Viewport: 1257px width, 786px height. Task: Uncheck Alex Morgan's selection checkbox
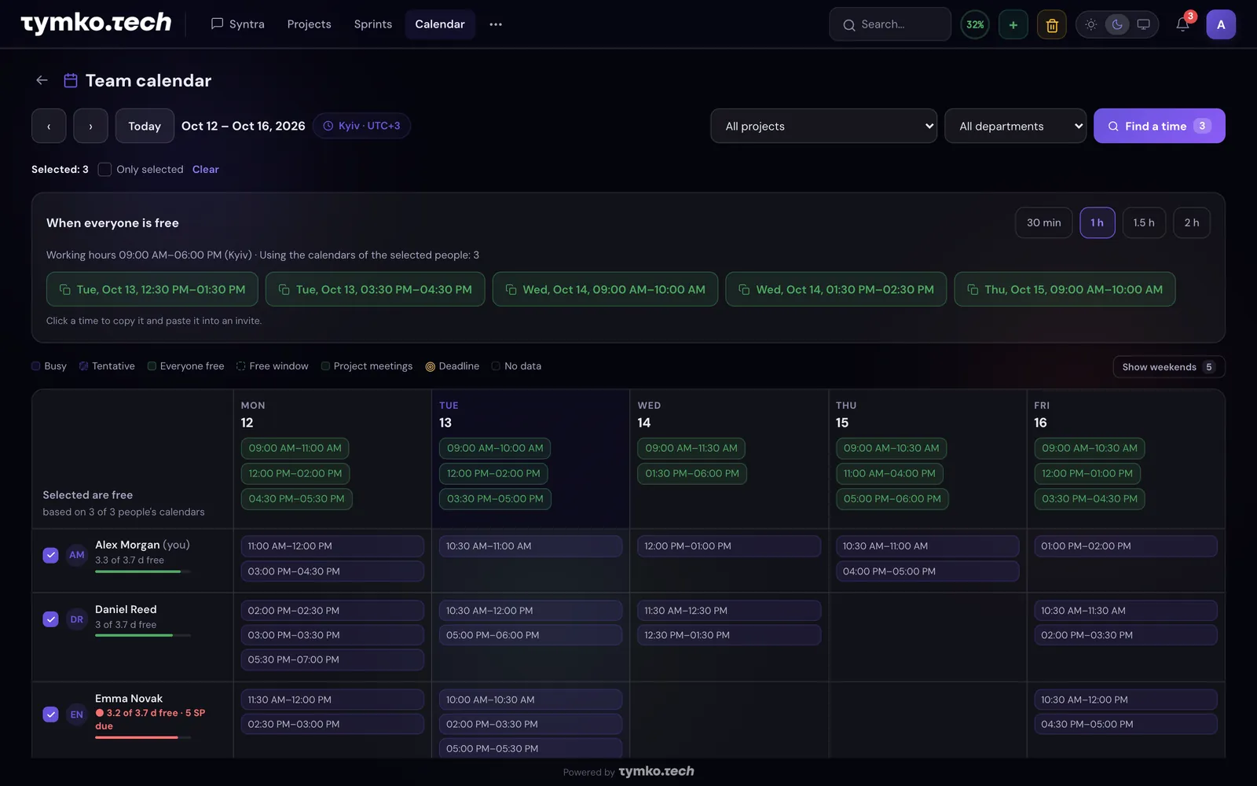click(50, 555)
